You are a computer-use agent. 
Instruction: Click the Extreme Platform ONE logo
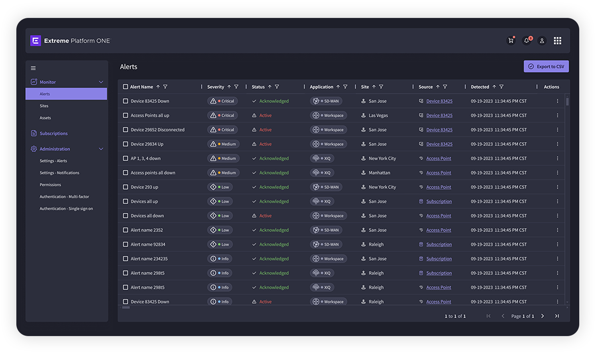click(70, 41)
